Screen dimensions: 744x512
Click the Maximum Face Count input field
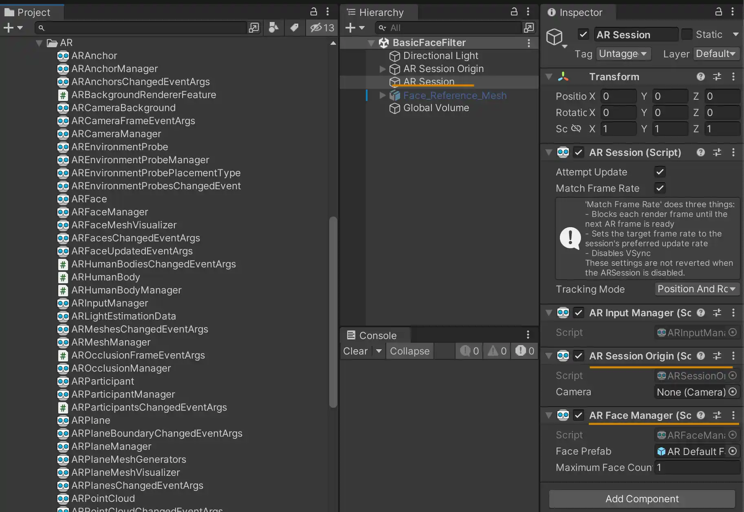pyautogui.click(x=697, y=467)
